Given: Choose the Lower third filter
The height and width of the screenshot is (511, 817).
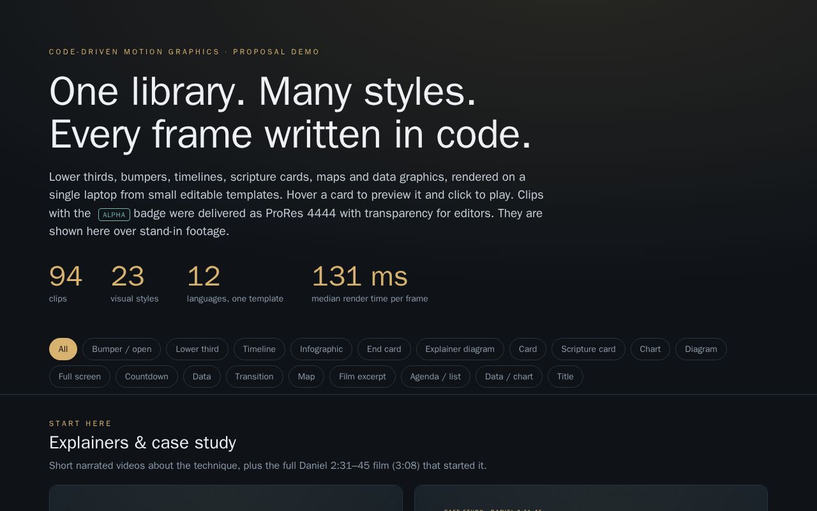Looking at the screenshot, I should (197, 349).
